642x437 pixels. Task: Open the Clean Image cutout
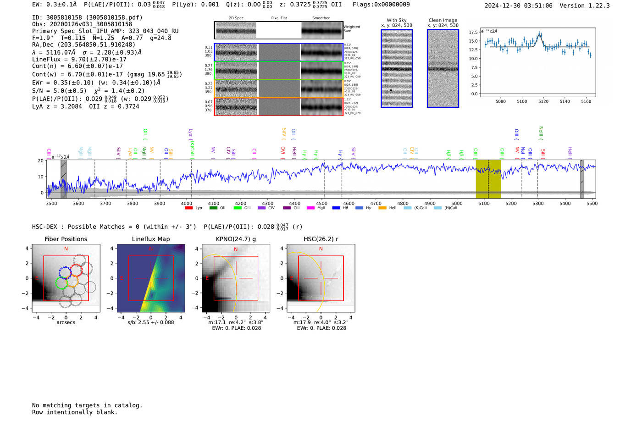point(443,68)
